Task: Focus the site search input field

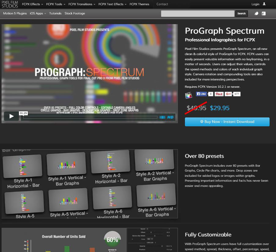Action: pos(198,13)
